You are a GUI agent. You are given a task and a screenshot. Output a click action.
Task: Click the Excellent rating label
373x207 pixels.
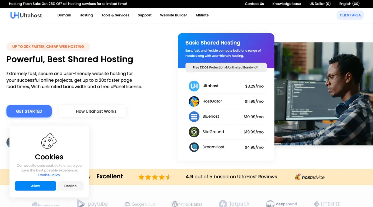[110, 176]
